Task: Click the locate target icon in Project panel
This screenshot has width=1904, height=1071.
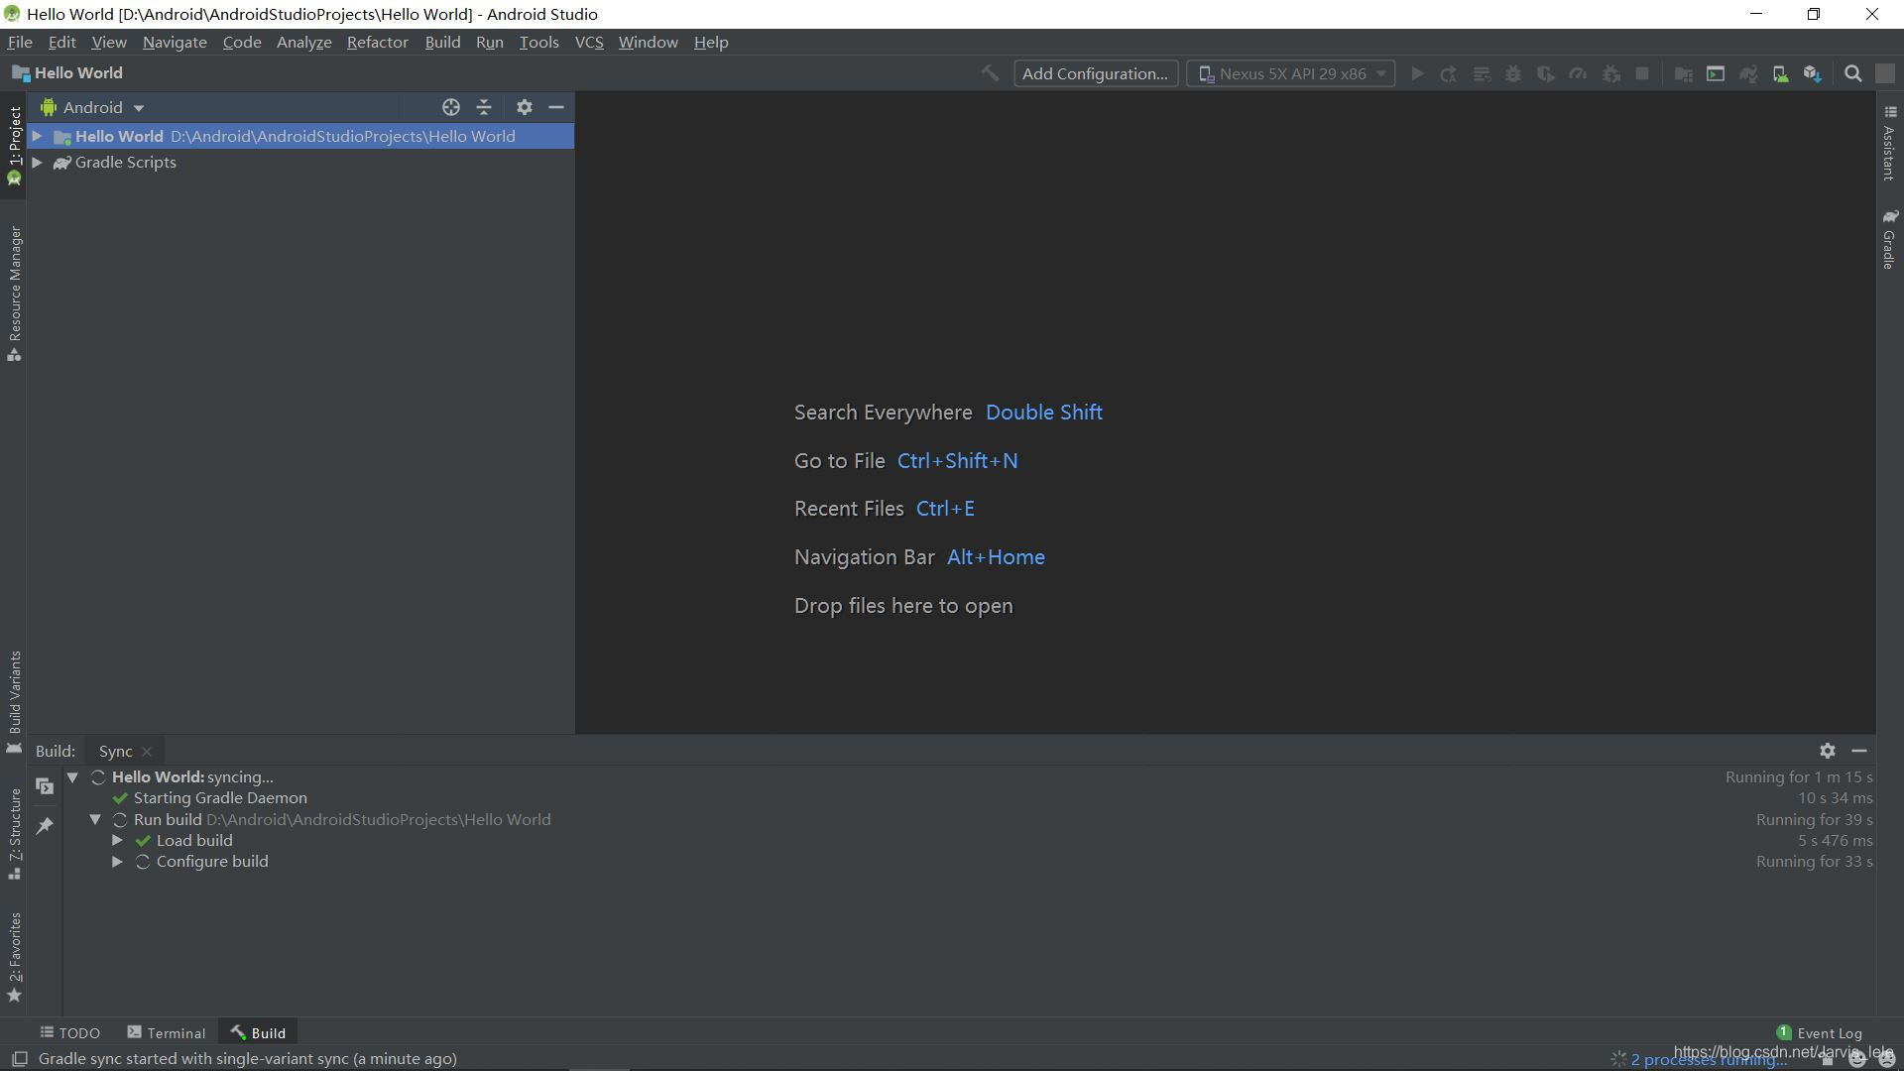Action: [x=451, y=107]
